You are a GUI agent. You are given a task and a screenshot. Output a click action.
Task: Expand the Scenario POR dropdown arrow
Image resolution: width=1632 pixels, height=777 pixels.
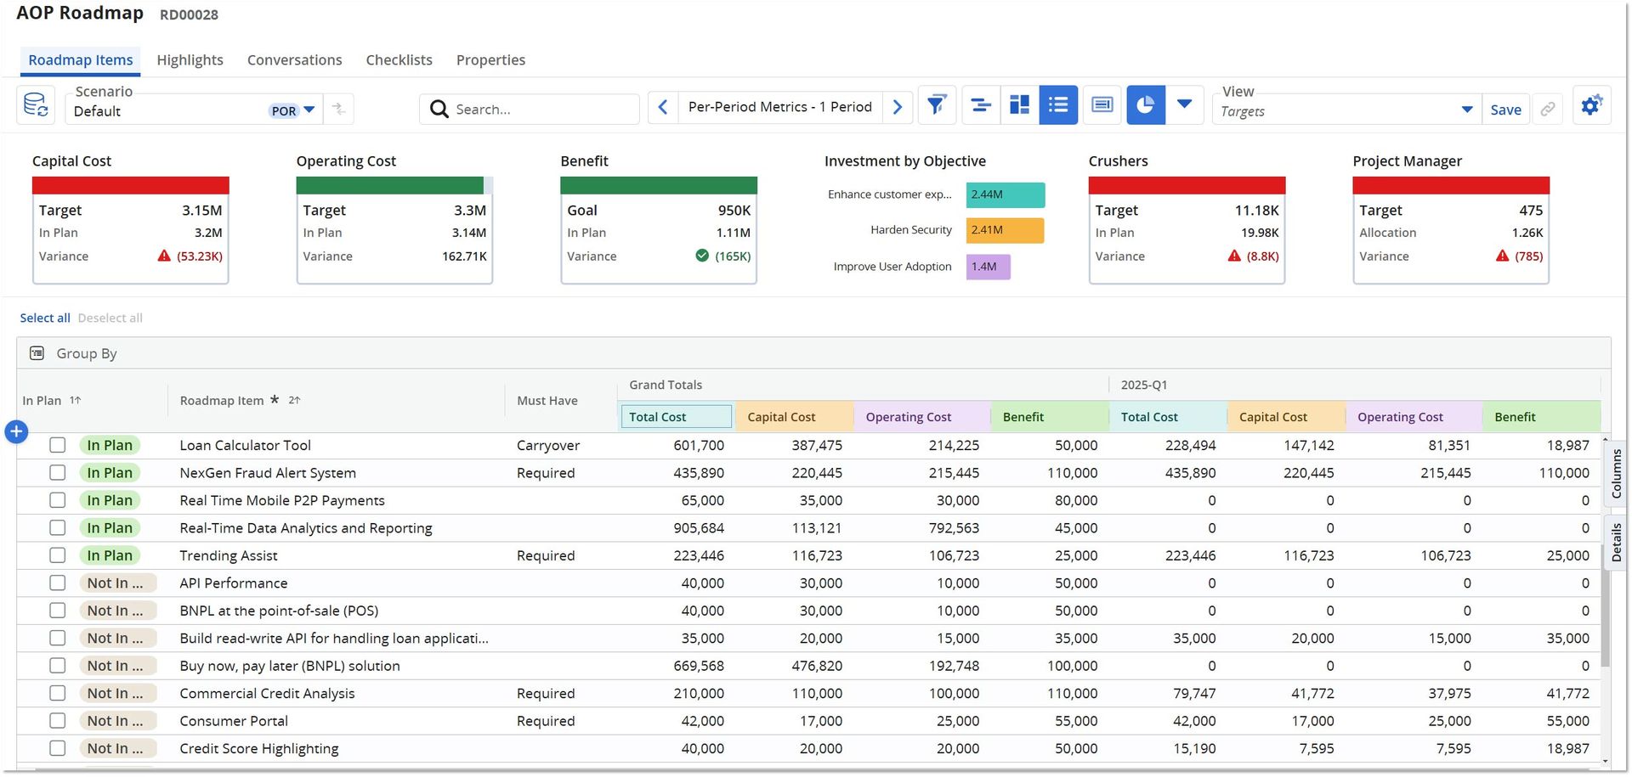[x=309, y=110]
